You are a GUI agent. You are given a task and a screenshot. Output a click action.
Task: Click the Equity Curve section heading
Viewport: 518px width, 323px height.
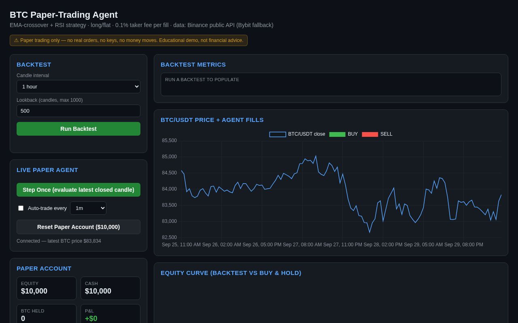231,273
